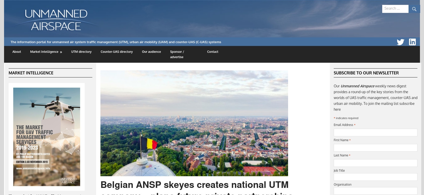Open the Contact page
This screenshot has width=424, height=195.
tap(213, 52)
